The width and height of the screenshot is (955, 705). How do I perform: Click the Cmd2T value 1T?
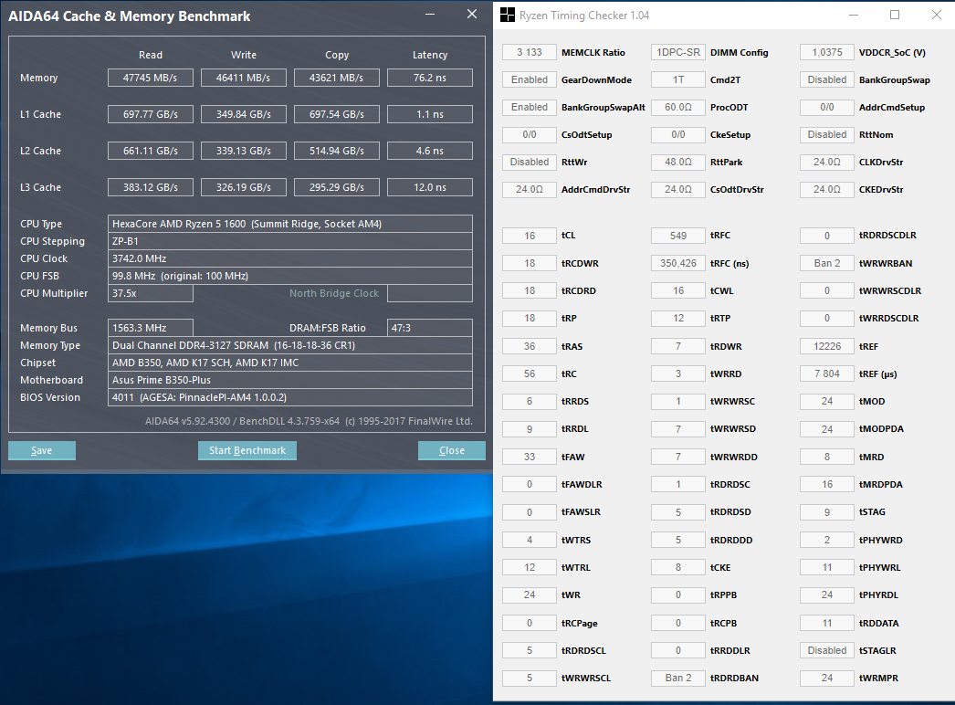tap(677, 79)
